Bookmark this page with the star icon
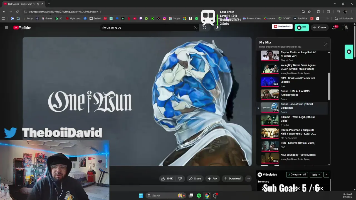 [309, 12]
